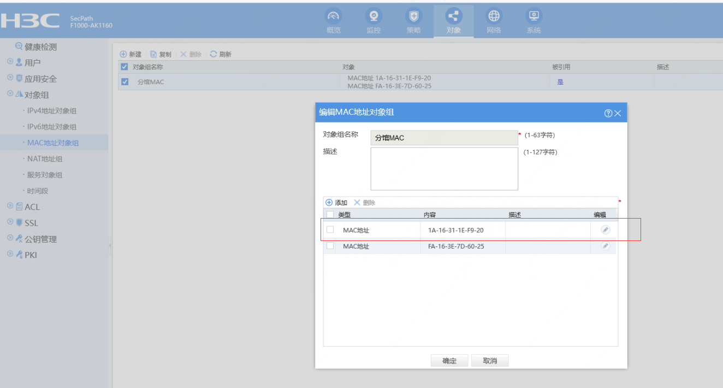Expand the 公钥管理 tree node
Image resolution: width=723 pixels, height=388 pixels.
click(x=10, y=238)
